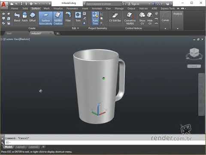Viewport: 206px width, 155px height.
Task: Open the Layout1 tab
Action: pyautogui.click(x=21, y=147)
